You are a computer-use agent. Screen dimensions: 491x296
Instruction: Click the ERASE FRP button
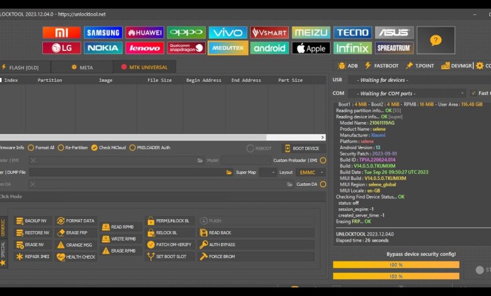(x=76, y=233)
